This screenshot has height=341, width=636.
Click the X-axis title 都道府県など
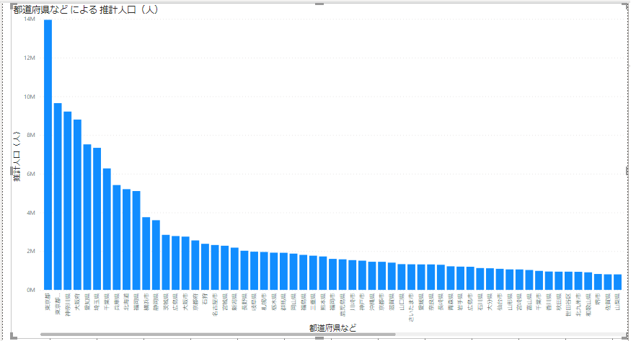point(332,328)
